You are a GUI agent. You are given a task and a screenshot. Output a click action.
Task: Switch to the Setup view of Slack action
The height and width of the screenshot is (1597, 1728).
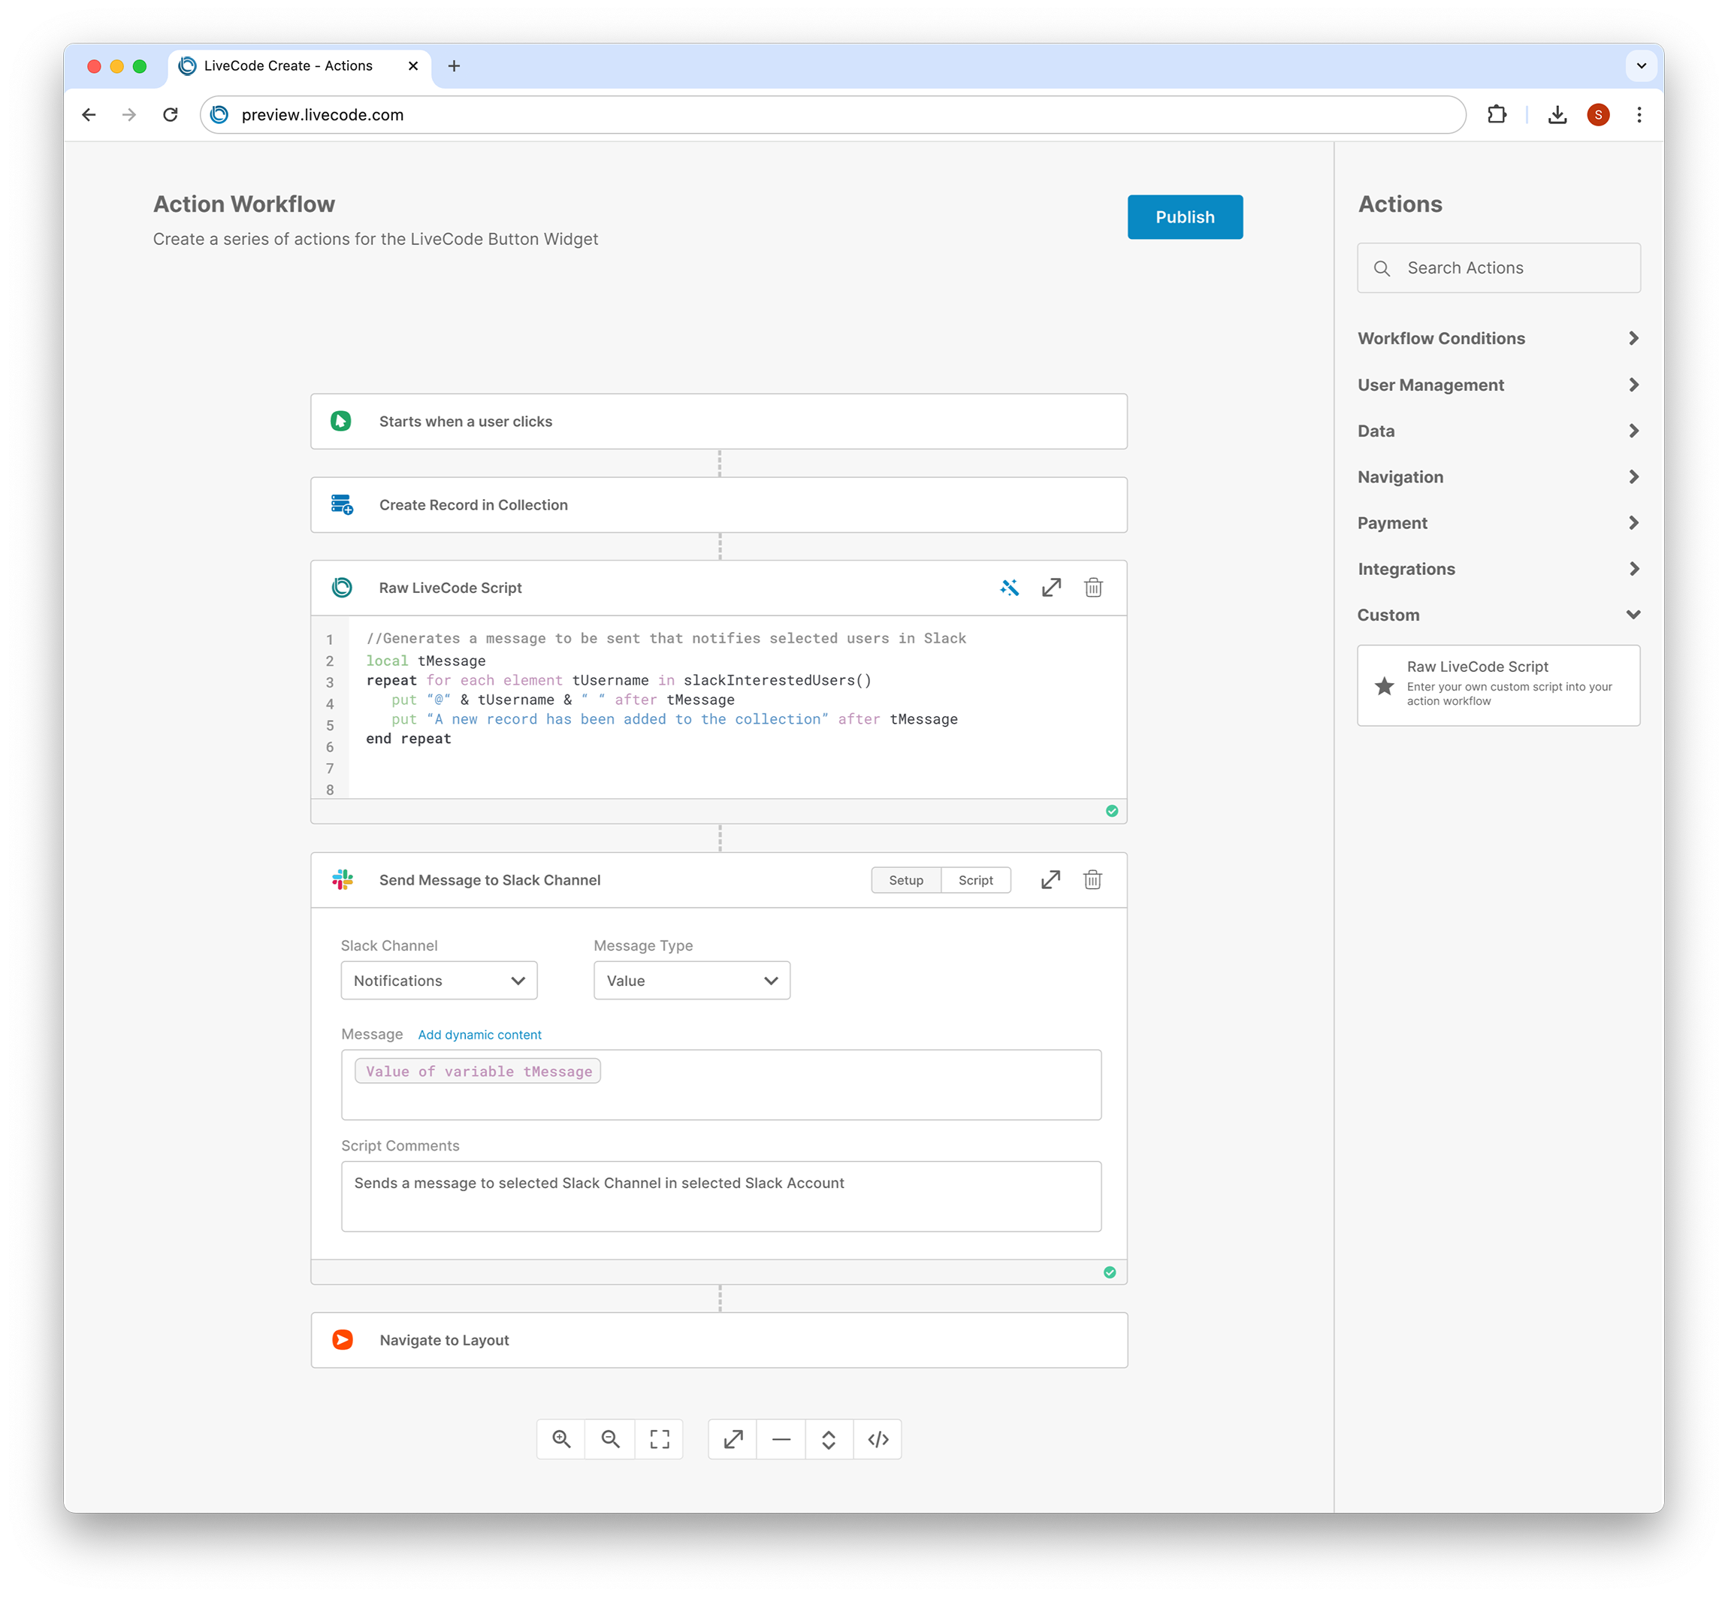click(905, 880)
